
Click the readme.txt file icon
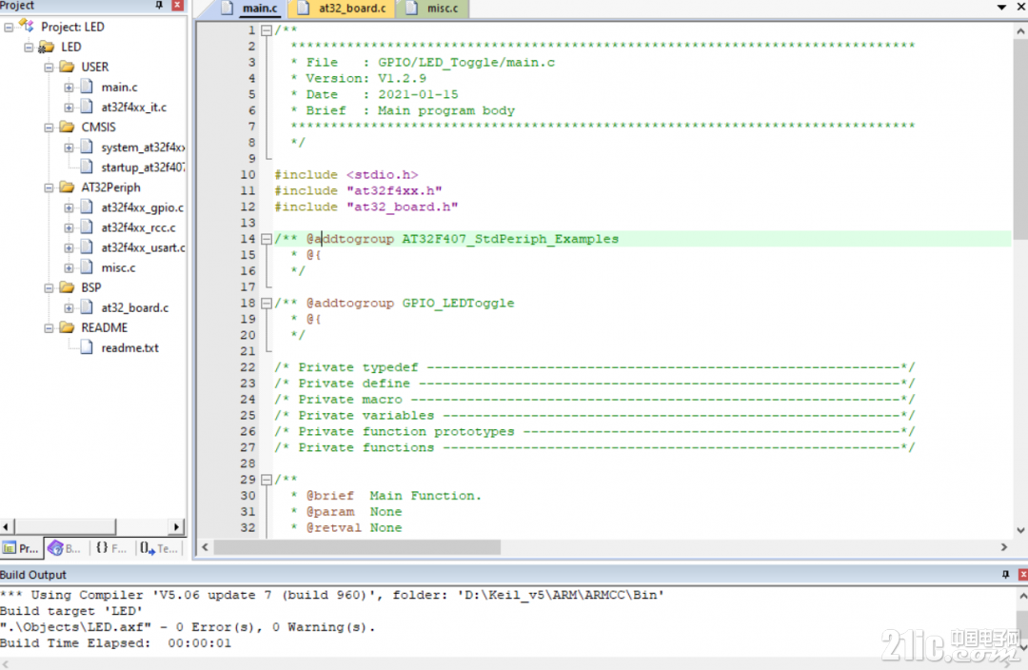coord(87,347)
